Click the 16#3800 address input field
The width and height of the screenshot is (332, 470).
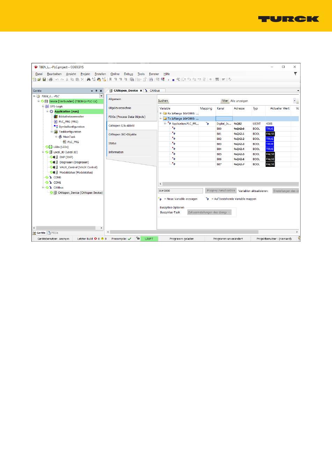(x=180, y=191)
